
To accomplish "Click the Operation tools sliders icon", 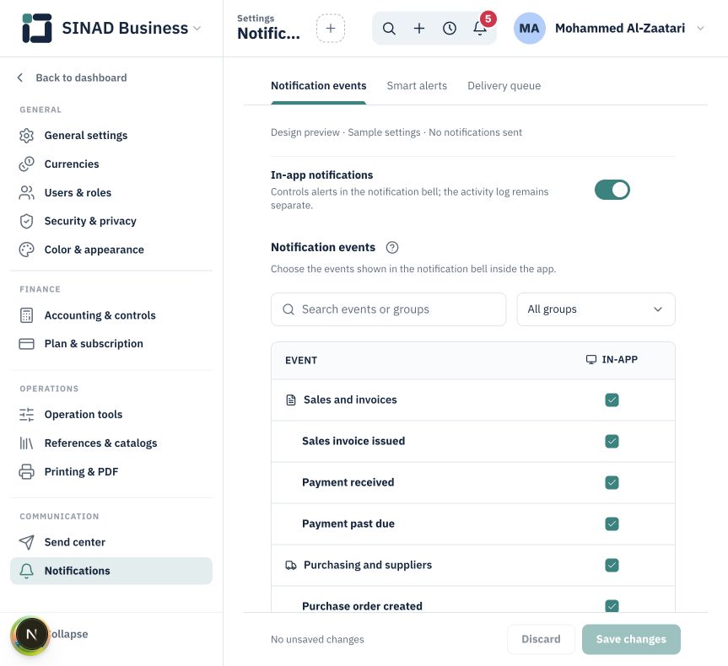I will (x=26, y=415).
